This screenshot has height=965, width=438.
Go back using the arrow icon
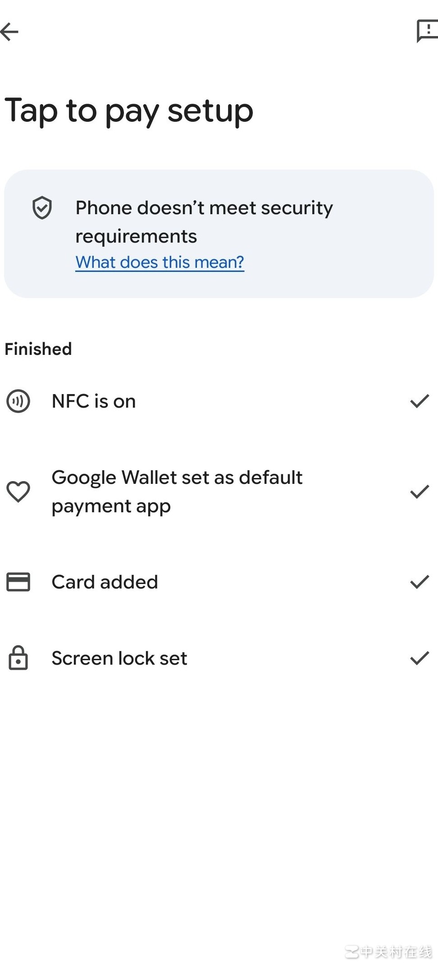[x=10, y=32]
